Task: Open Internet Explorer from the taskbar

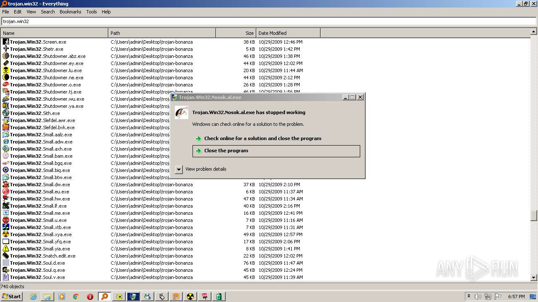Action: (x=33, y=297)
